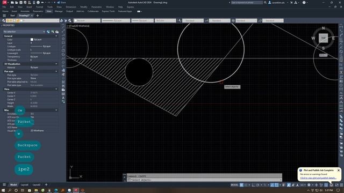Switch to the Annotate ribbon tab
Image resolution: width=344 pixels, height=193 pixels.
[25, 11]
